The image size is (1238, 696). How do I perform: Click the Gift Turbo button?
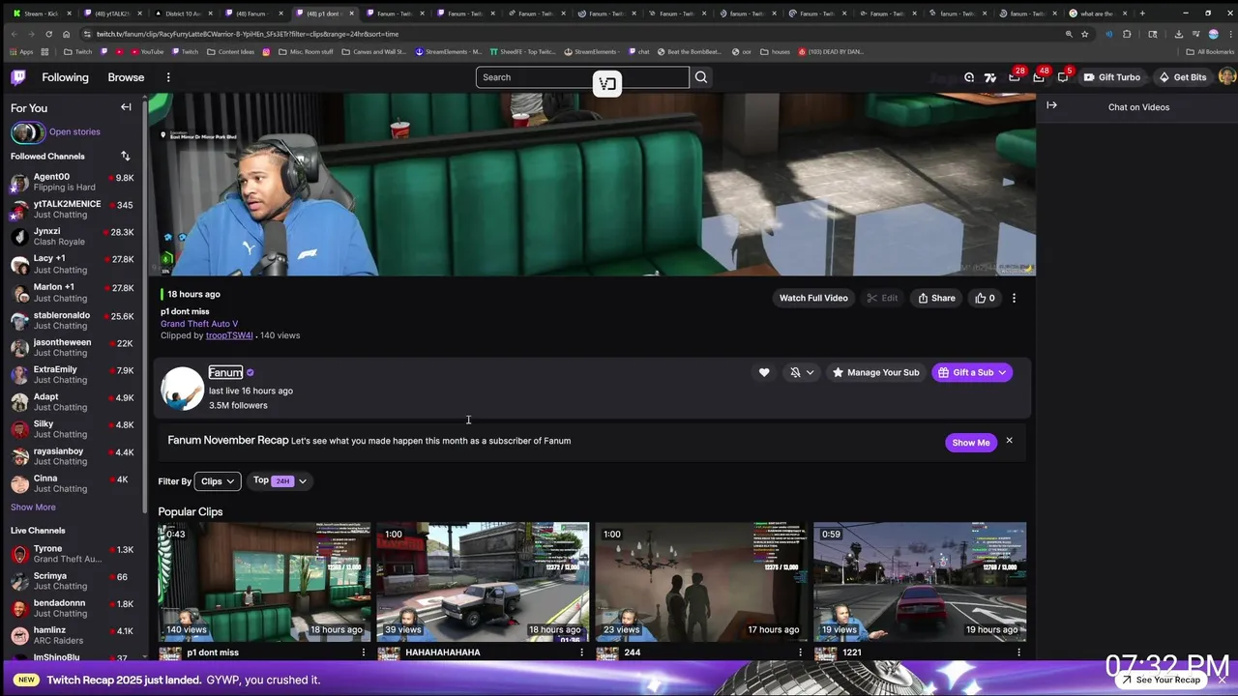click(x=1112, y=77)
